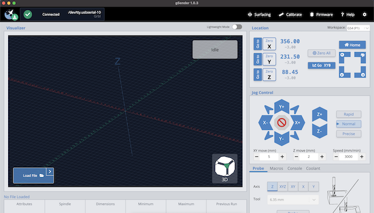Click the red cancel jog icon
Image resolution: width=374 pixels, height=213 pixels.
click(x=282, y=123)
